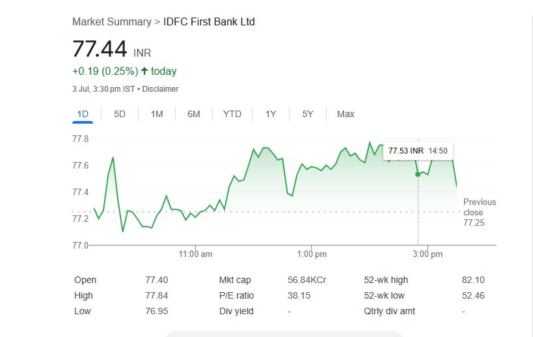Click the 3:00 pm axis label
The height and width of the screenshot is (337, 533).
point(428,254)
